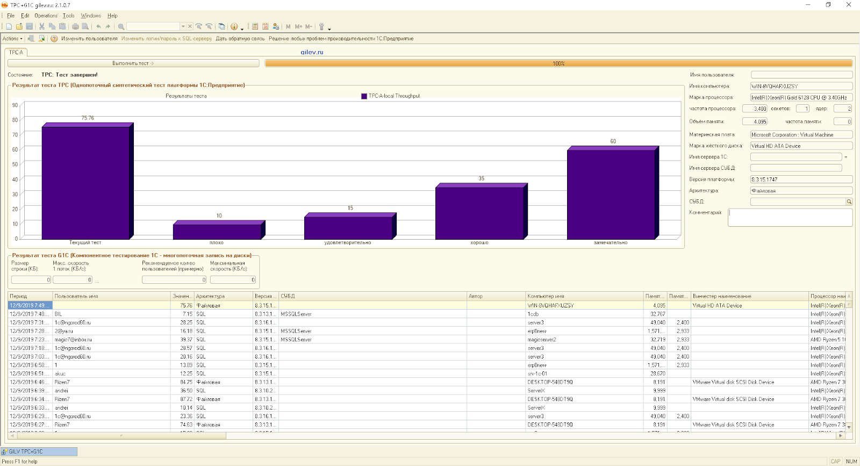Click the magnifier in the СУБД field
The width and height of the screenshot is (860, 466).
point(849,202)
